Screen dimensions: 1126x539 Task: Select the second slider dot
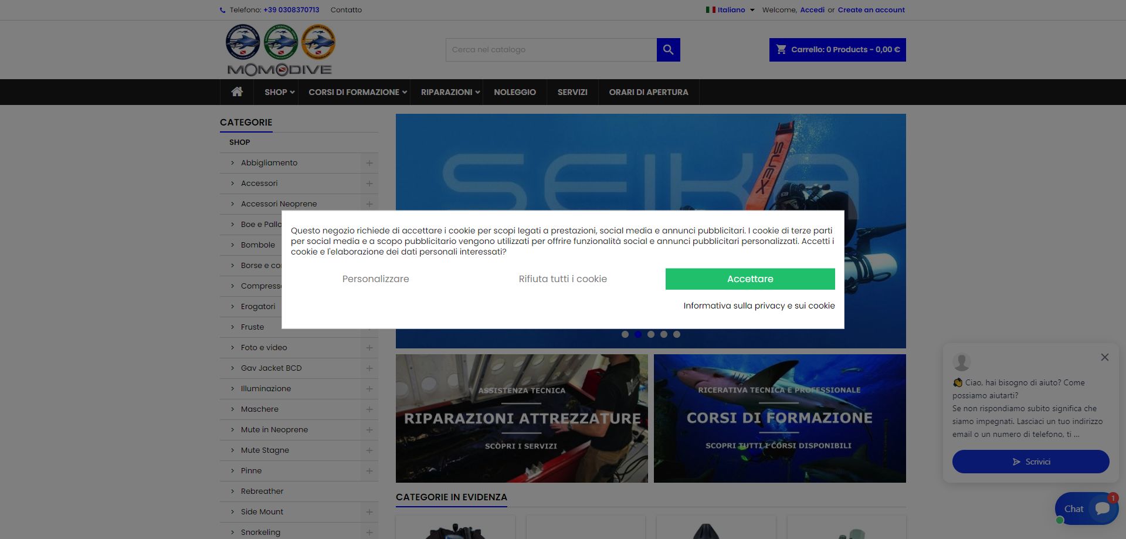pos(638,334)
